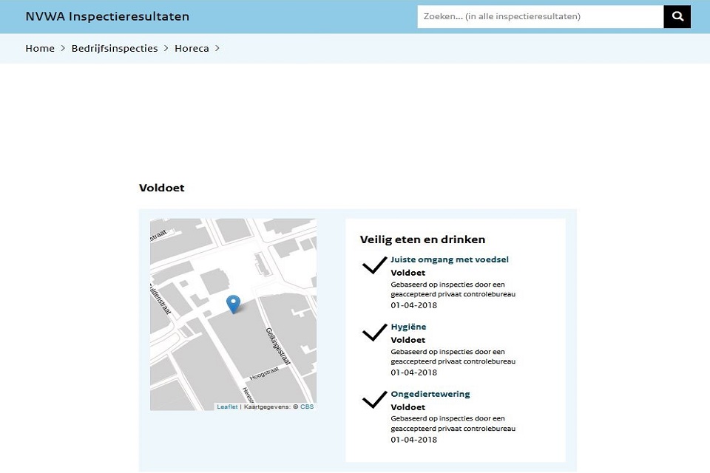Click the checkmark icon beside Ongediertewering
Image resolution: width=710 pixels, height=473 pixels.
(x=375, y=400)
